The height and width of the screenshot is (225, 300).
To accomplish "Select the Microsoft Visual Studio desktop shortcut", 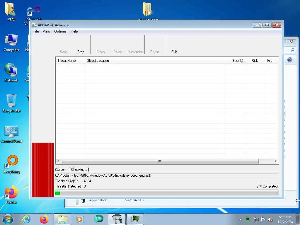I will [x=33, y=13].
